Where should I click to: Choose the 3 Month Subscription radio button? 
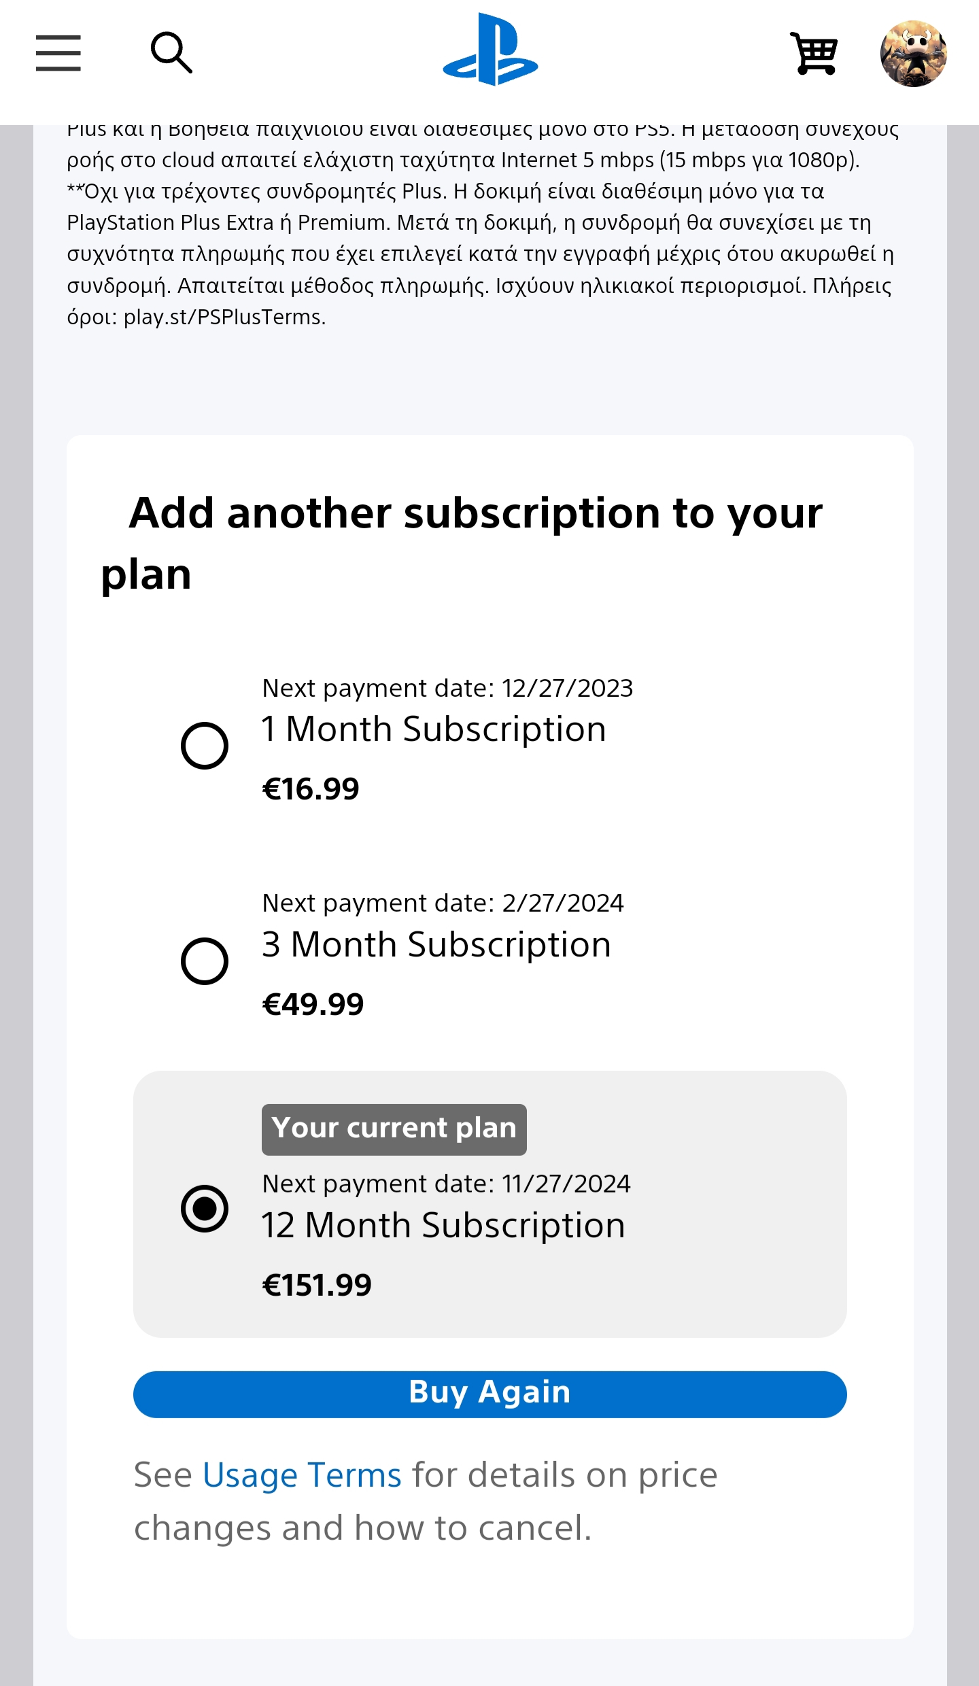pyautogui.click(x=205, y=961)
